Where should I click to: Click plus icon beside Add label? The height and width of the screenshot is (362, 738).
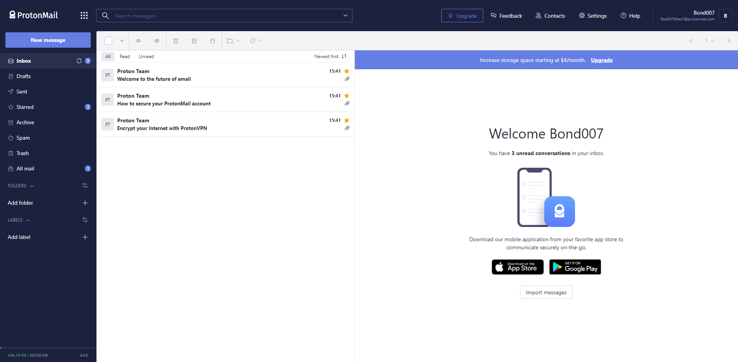[x=85, y=237]
